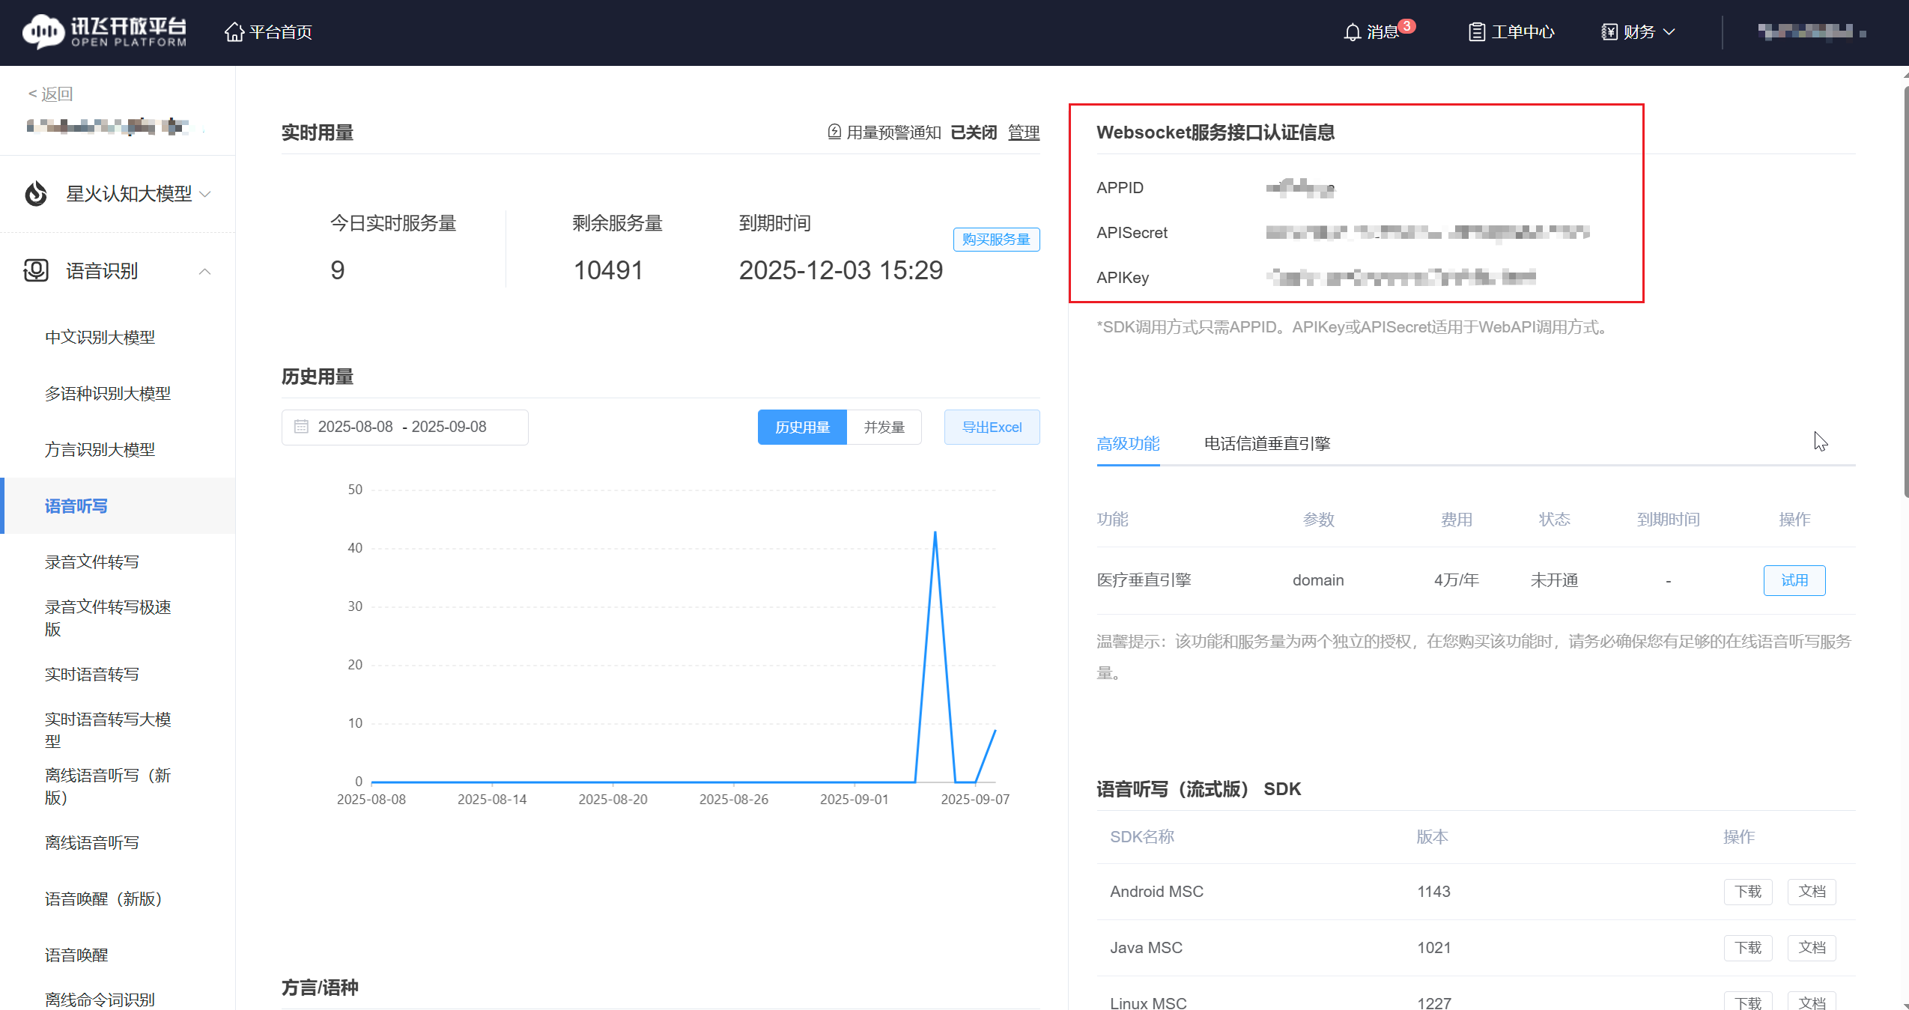The width and height of the screenshot is (1909, 1010).
Task: Switch chart to 并发量 view
Action: (884, 428)
